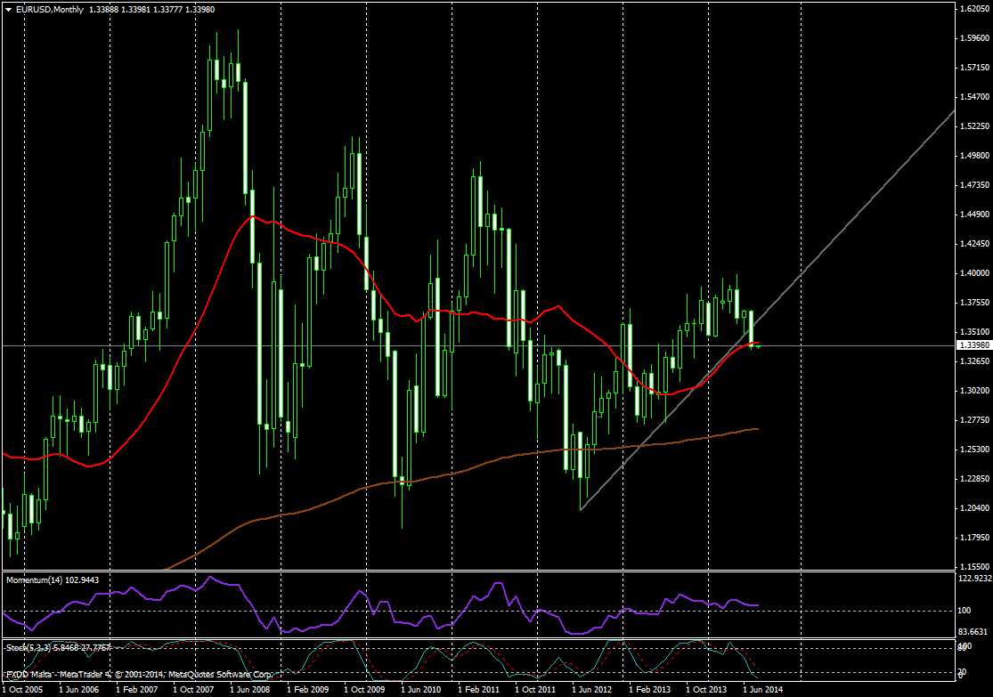Click the 1 Jun 2008 date label
Viewport: 993px width, 697px height.
point(250,689)
